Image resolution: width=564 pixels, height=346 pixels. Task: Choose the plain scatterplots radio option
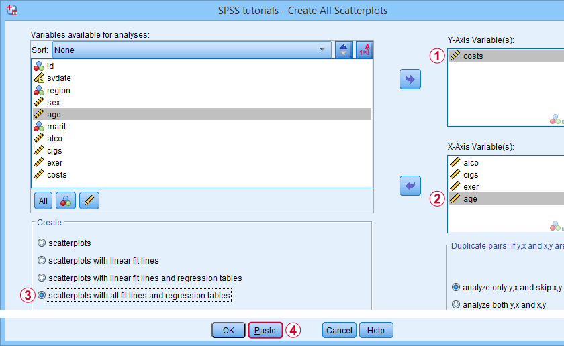[x=42, y=243]
